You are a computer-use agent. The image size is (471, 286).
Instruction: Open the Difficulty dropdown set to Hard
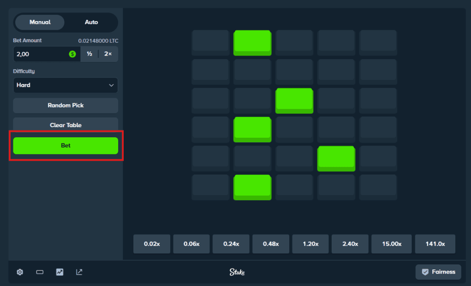(65, 85)
